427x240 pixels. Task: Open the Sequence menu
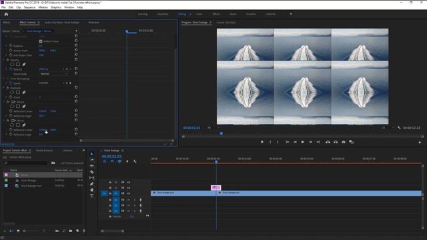tap(29, 7)
